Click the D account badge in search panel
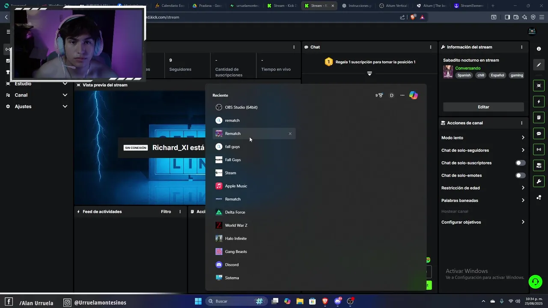The image size is (548, 308). tap(391, 95)
